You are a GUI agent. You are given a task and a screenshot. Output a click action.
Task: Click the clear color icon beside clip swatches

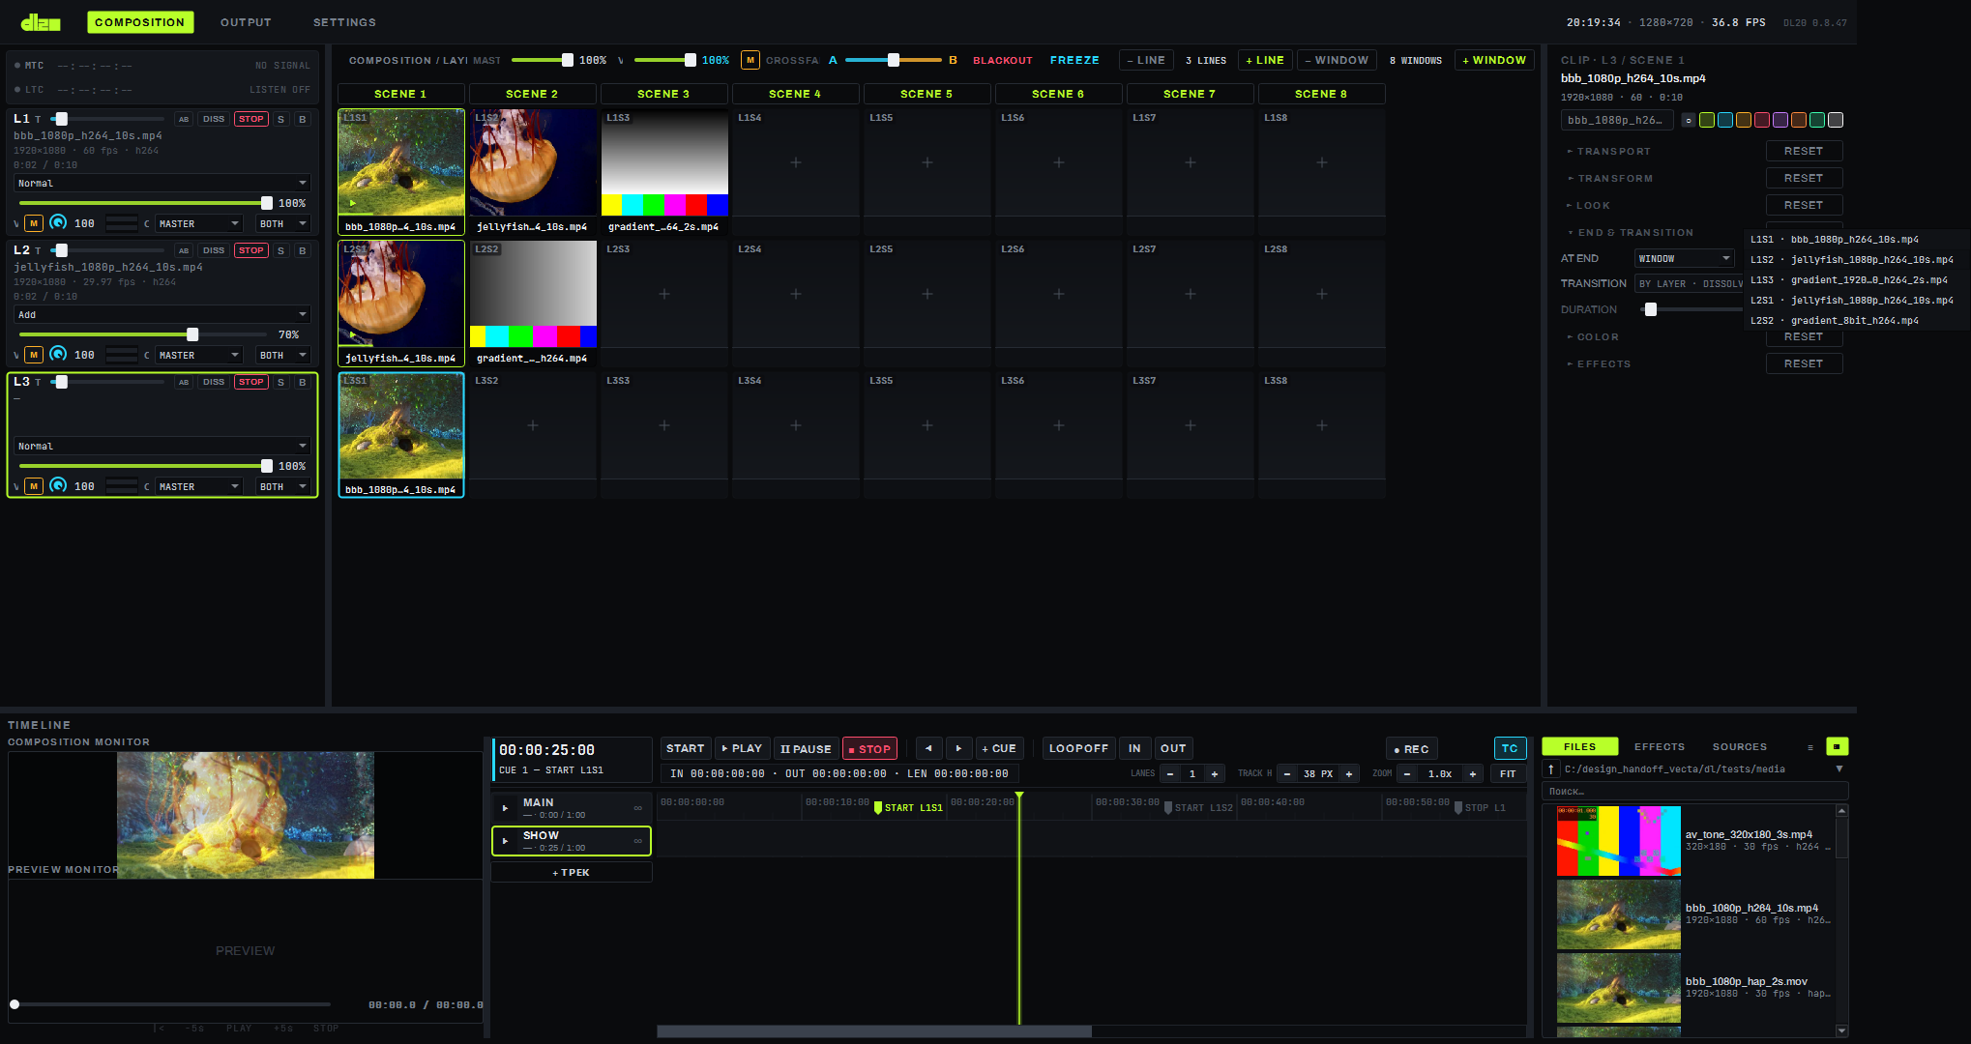1689,120
